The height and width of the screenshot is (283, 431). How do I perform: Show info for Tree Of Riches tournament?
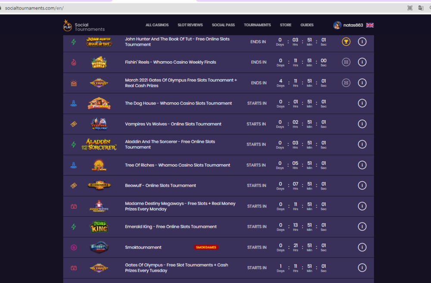(x=362, y=165)
